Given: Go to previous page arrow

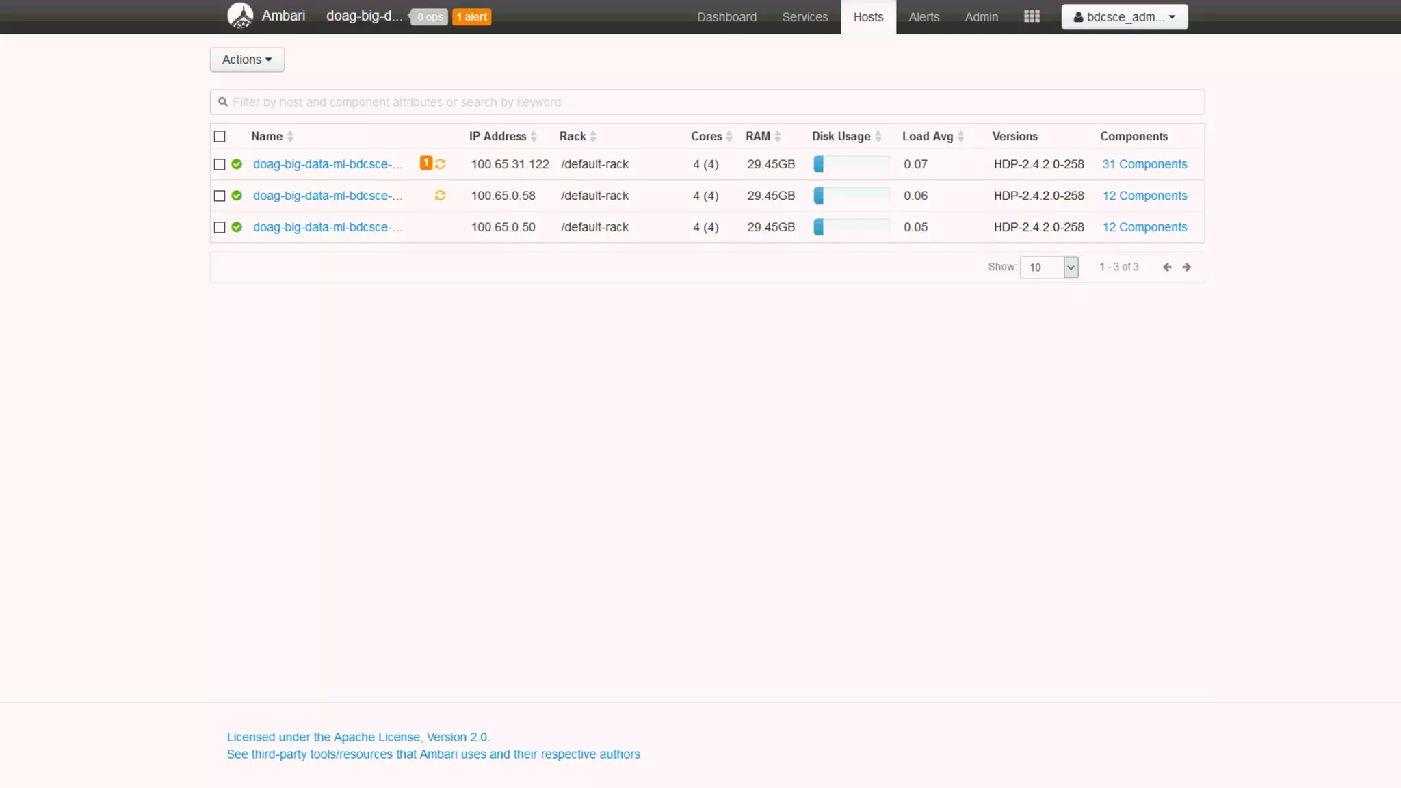Looking at the screenshot, I should pyautogui.click(x=1167, y=267).
